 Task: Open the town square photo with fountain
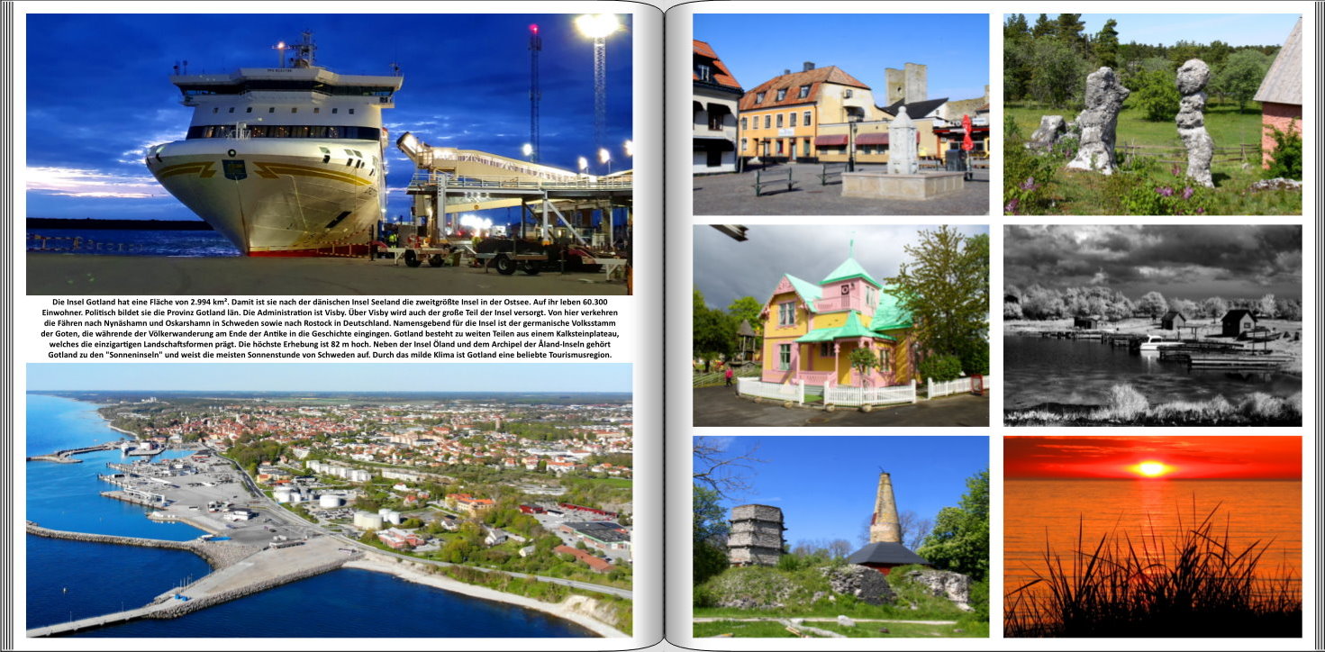pyautogui.click(x=840, y=114)
